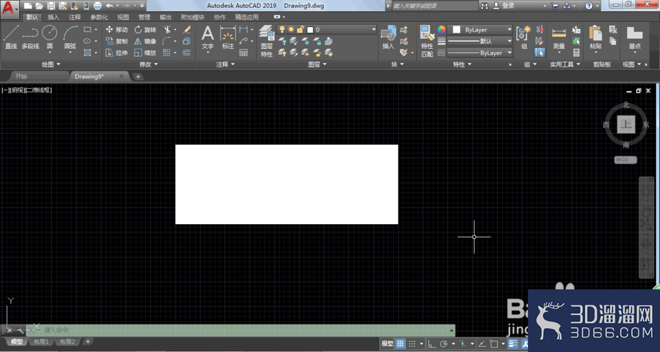Switch to the 参数化 ribbon tab
Screen dimensions: 660x352
(x=99, y=17)
